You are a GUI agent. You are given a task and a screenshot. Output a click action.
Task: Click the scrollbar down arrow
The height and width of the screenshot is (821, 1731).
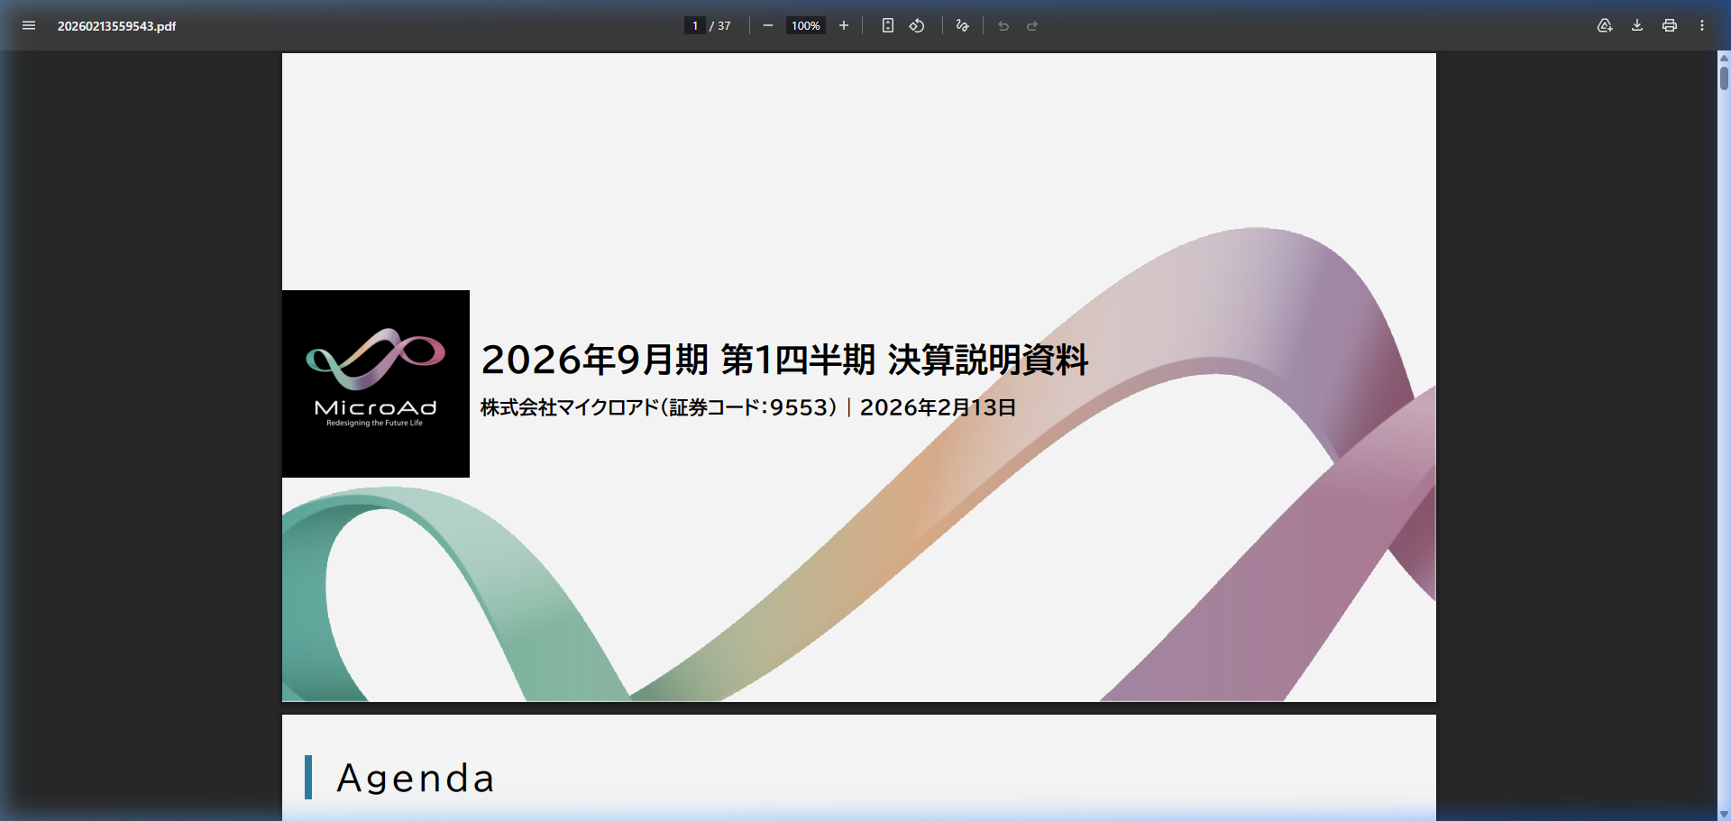1724,814
